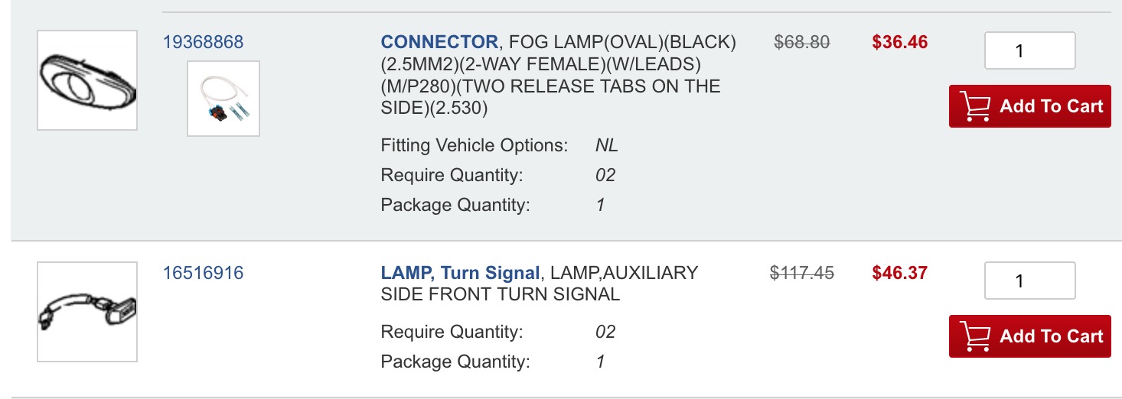
Task: Click the quantity field for the connector
Action: point(1029,51)
